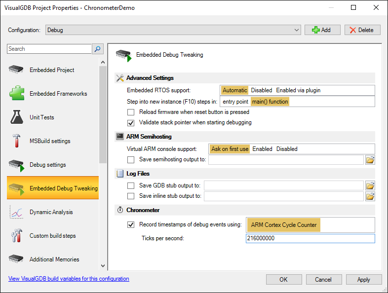388x293 pixels.
Task: Click the Apply button
Action: (x=363, y=280)
